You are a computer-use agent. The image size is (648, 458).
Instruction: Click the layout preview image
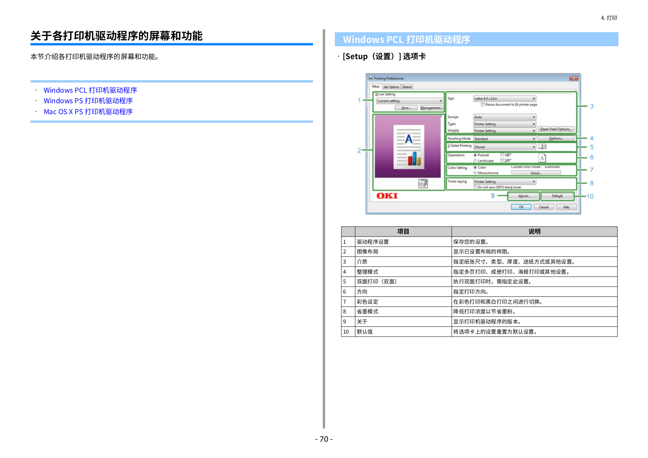(408, 146)
